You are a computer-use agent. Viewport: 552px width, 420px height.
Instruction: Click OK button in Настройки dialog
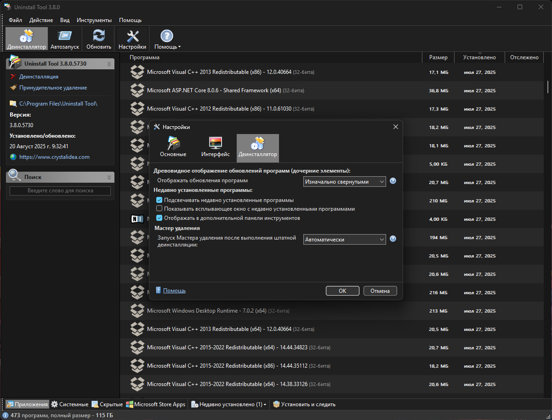pos(342,291)
